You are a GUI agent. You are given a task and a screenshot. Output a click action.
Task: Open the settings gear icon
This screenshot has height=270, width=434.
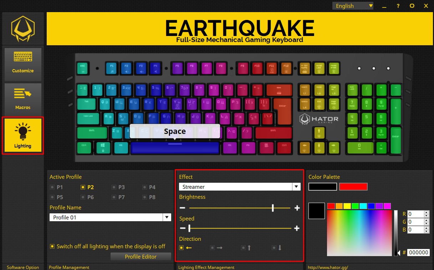412,6
